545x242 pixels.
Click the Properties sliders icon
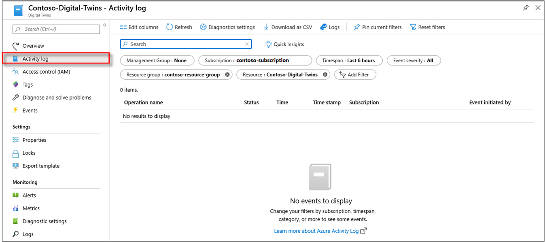pyautogui.click(x=16, y=140)
